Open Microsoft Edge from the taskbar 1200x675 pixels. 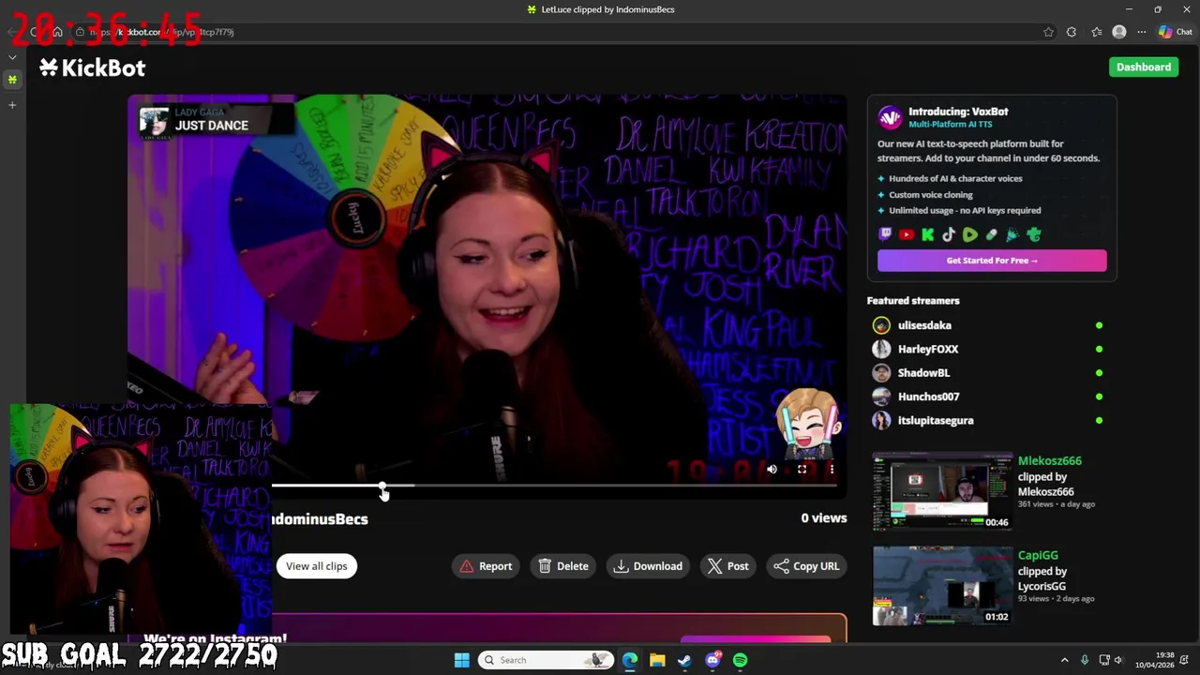[629, 660]
